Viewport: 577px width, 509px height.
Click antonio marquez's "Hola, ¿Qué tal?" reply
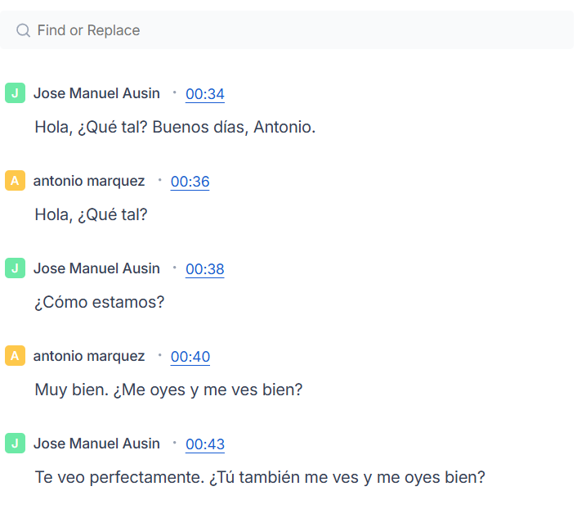pyautogui.click(x=91, y=215)
